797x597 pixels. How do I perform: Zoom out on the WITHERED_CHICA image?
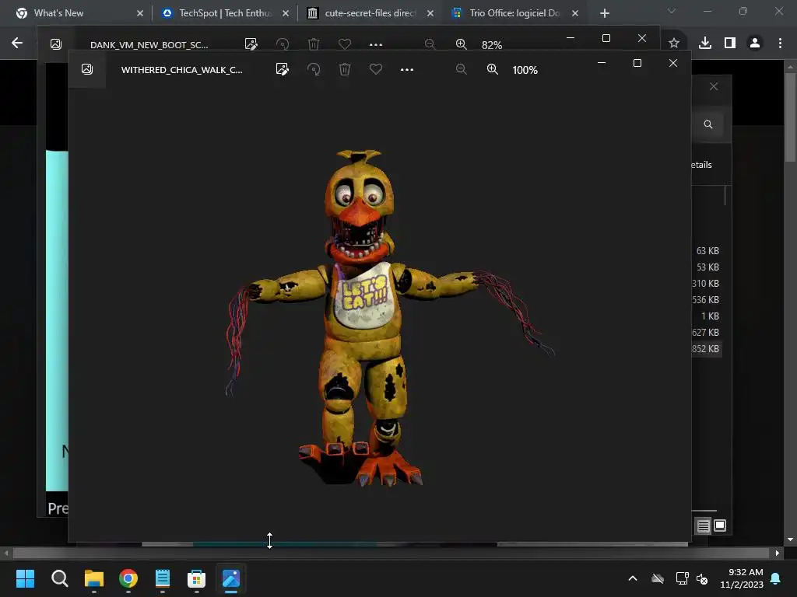click(462, 69)
